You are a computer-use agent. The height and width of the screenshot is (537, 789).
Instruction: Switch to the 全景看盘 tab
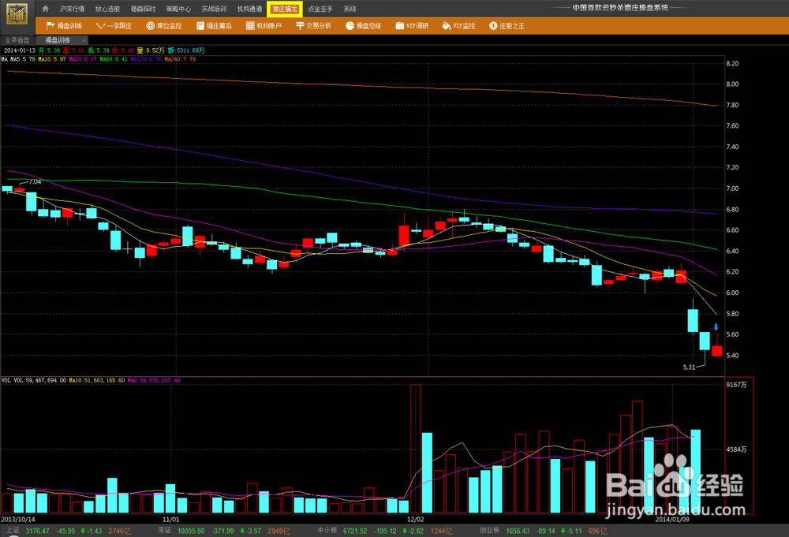(x=17, y=40)
